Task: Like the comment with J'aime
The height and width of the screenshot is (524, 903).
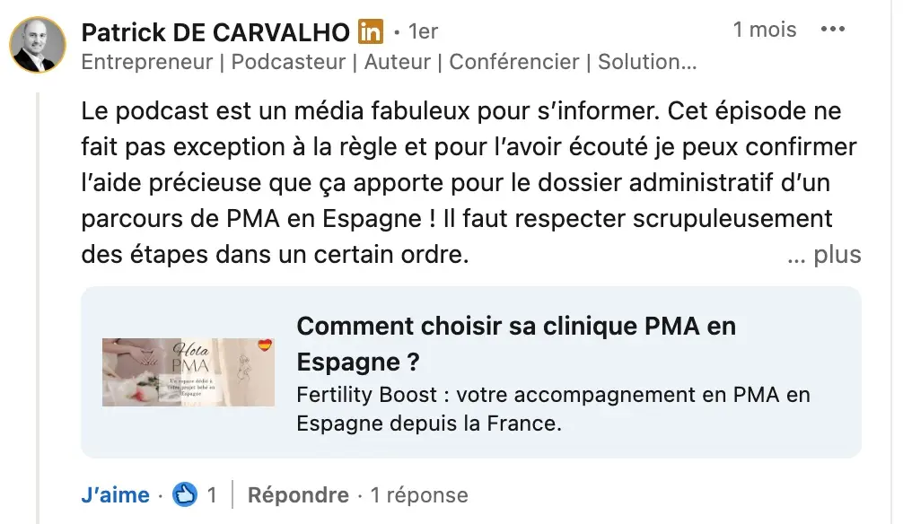Action: coord(115,494)
